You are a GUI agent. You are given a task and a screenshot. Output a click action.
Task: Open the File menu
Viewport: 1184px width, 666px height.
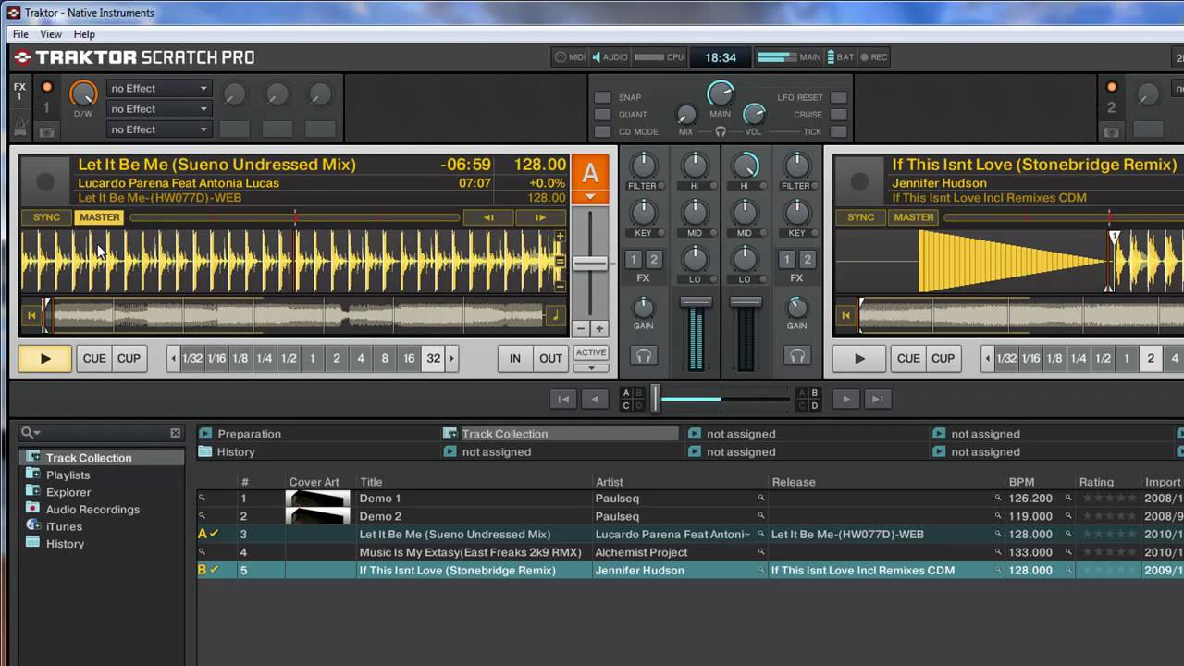point(20,34)
